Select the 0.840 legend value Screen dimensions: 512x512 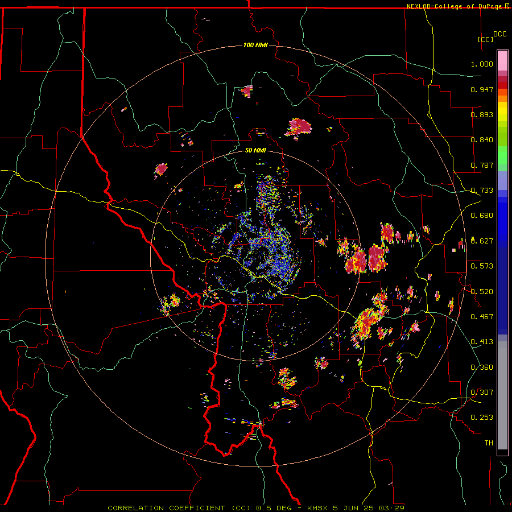click(482, 140)
